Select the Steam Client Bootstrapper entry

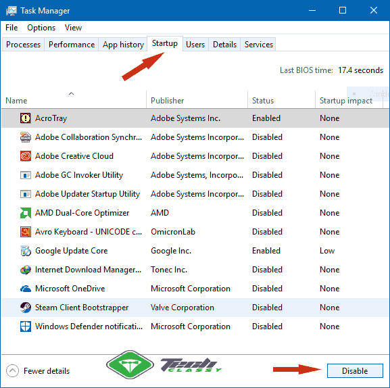(x=195, y=308)
